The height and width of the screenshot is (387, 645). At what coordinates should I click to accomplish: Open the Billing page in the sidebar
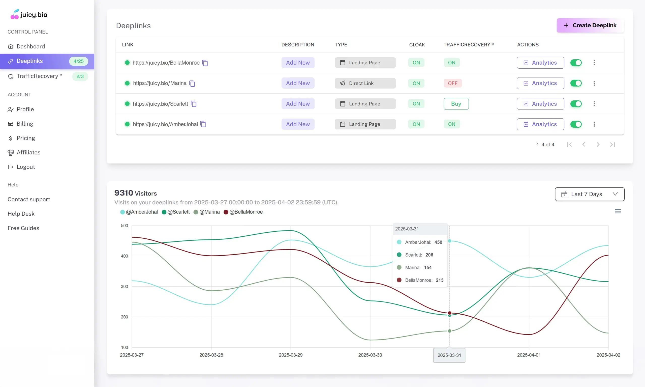pos(25,124)
